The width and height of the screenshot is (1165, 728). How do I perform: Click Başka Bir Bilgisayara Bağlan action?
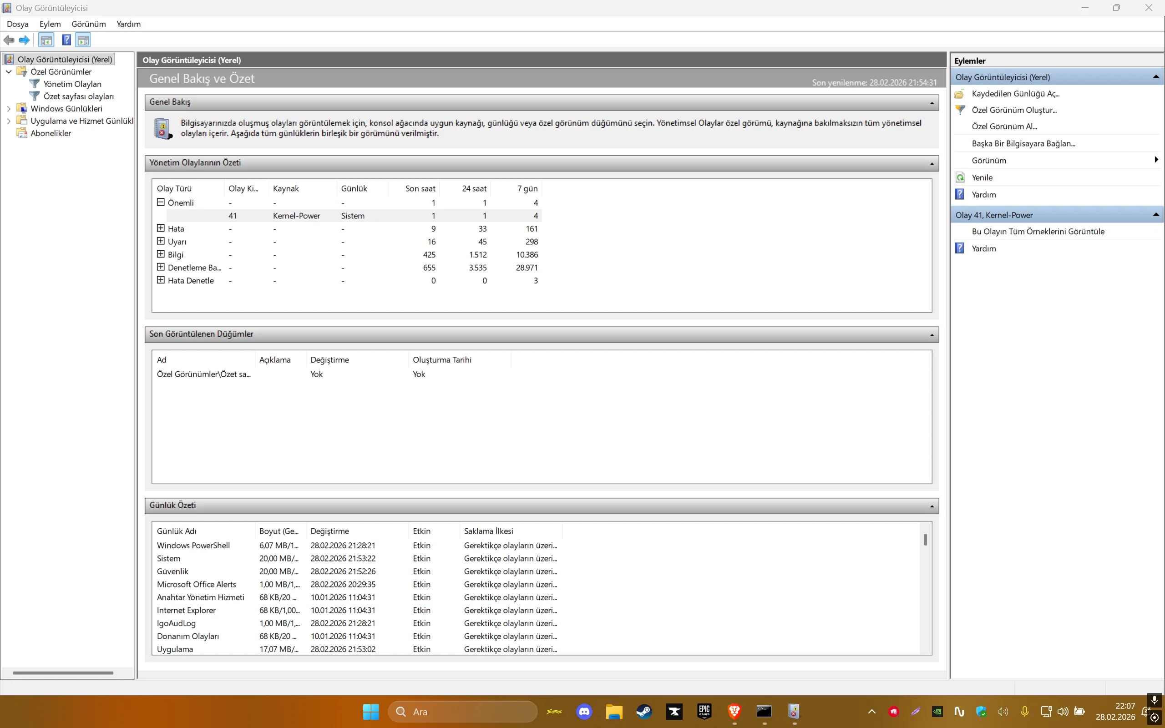tap(1023, 143)
